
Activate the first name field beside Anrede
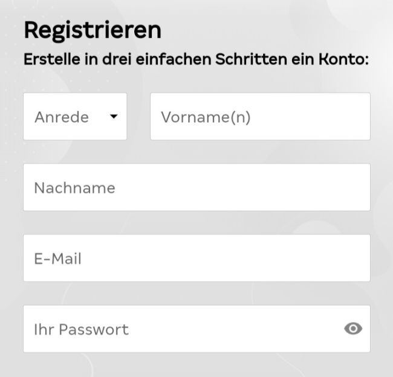coord(260,117)
